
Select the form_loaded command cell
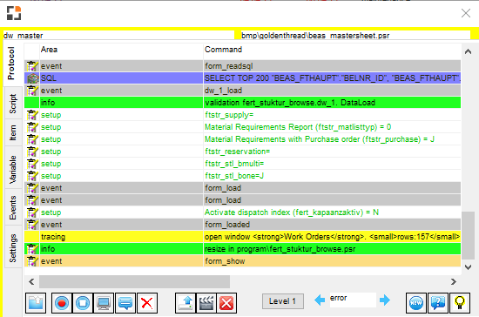[x=333, y=225]
